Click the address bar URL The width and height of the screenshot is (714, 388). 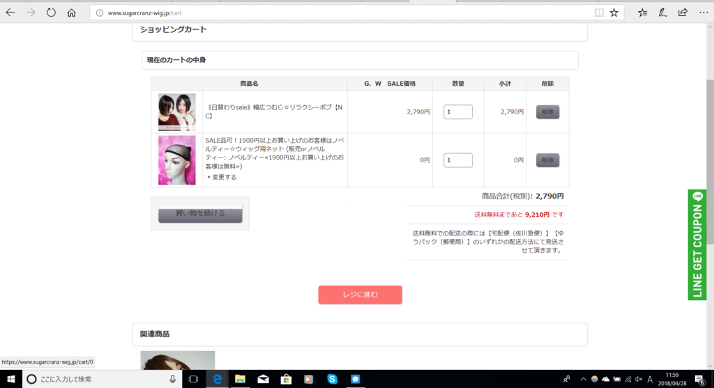[x=145, y=13]
